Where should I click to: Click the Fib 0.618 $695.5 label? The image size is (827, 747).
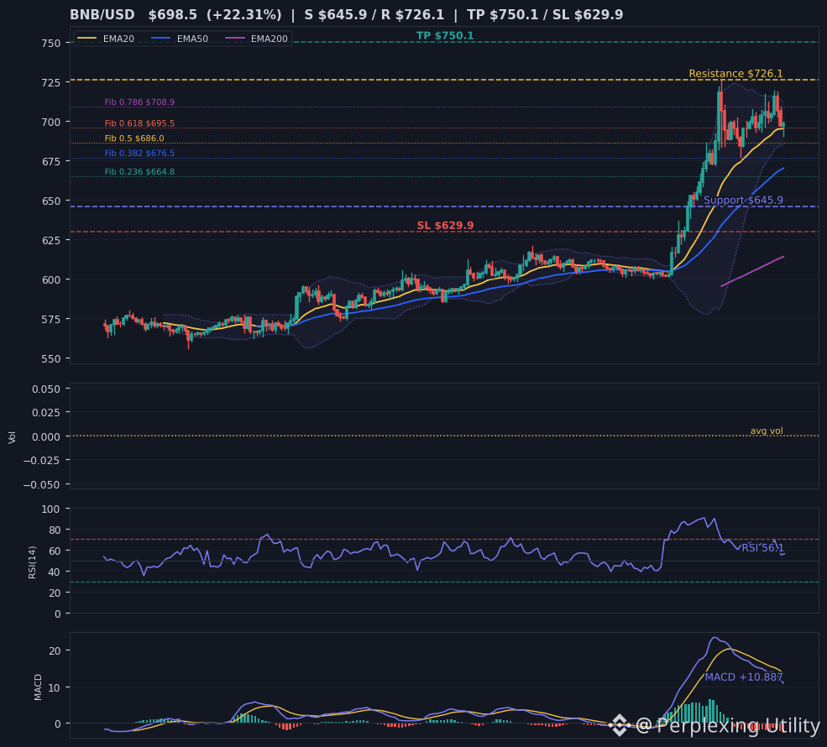pos(139,123)
